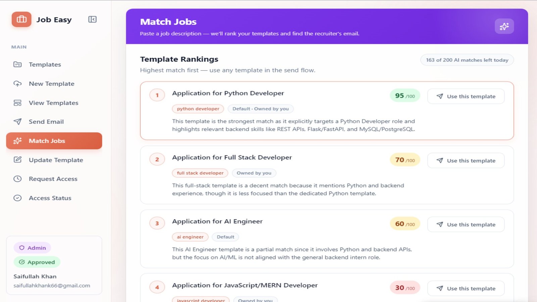Click the 60/100 score badge
Image resolution: width=537 pixels, height=302 pixels.
(x=405, y=224)
